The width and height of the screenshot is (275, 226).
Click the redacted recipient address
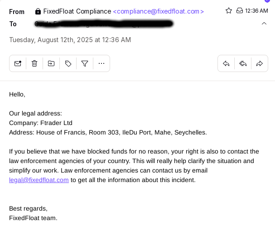pyautogui.click(x=103, y=24)
